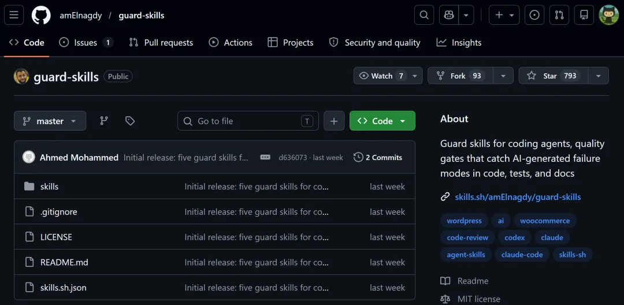The image size is (624, 305).
Task: Select the skills-sh topic tag
Action: [x=572, y=255]
